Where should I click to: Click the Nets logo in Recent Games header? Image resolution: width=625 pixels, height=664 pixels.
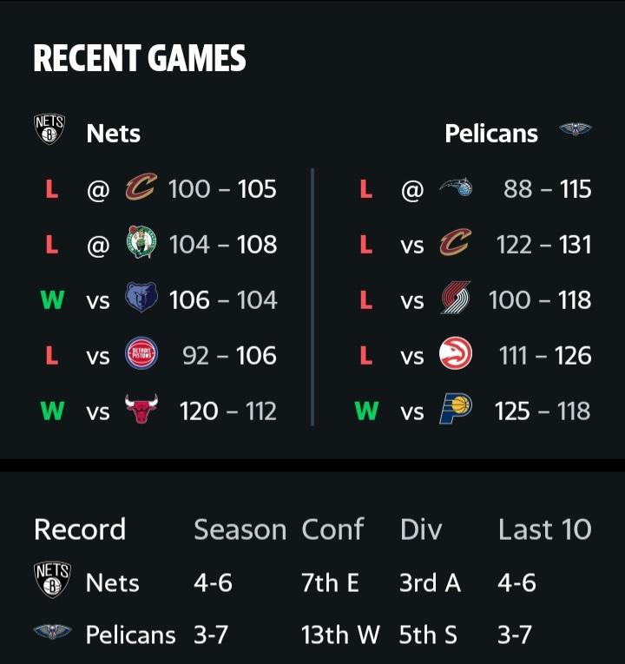49,129
